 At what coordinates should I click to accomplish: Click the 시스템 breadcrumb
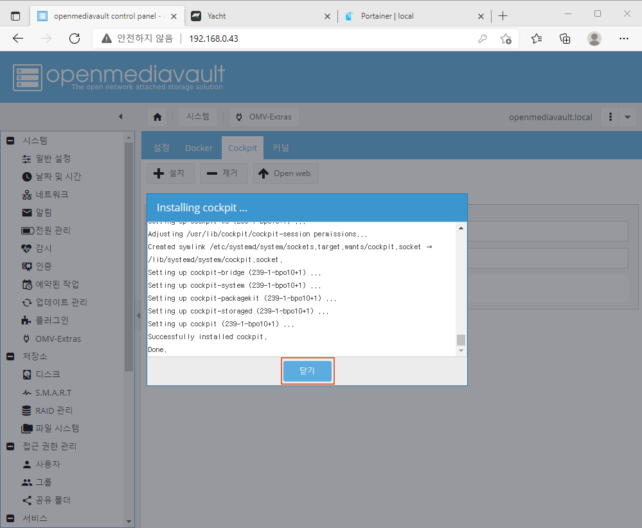pyautogui.click(x=198, y=117)
